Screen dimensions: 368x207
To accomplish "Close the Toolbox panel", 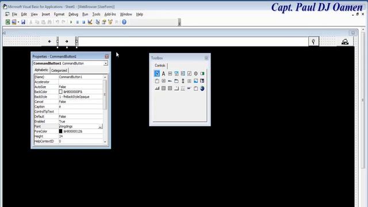I will click(x=206, y=58).
